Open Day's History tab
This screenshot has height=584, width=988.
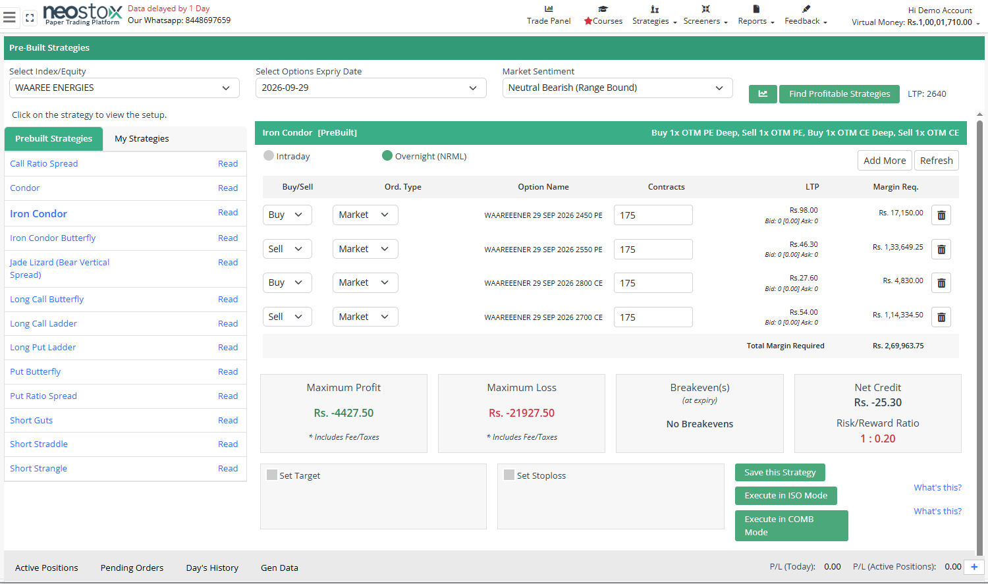[x=212, y=568]
